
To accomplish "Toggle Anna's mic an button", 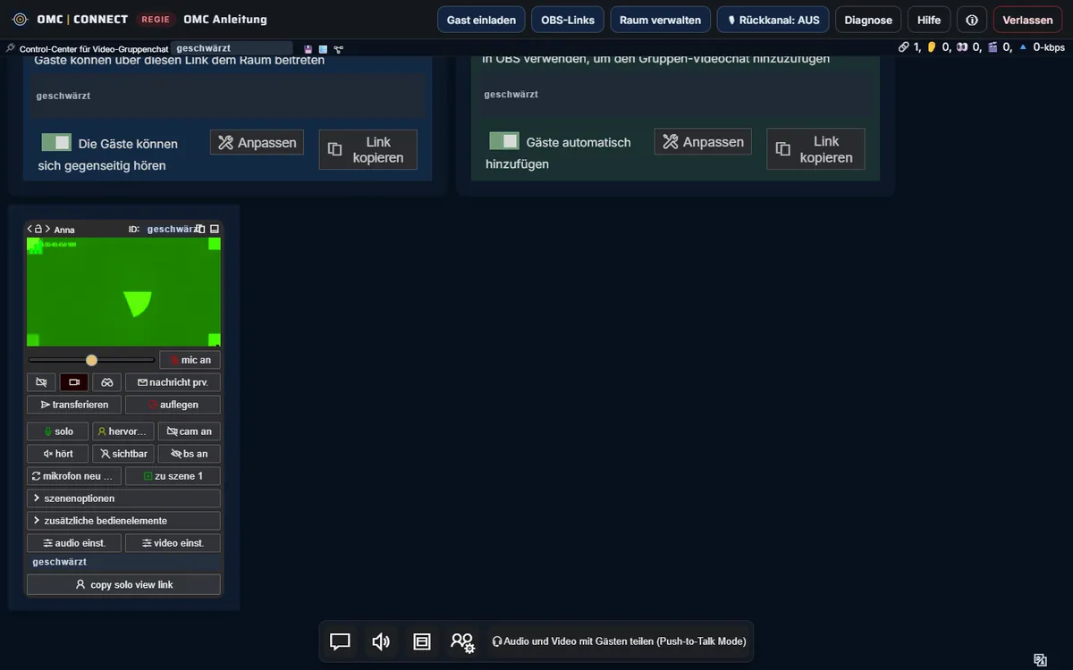I will pos(190,360).
